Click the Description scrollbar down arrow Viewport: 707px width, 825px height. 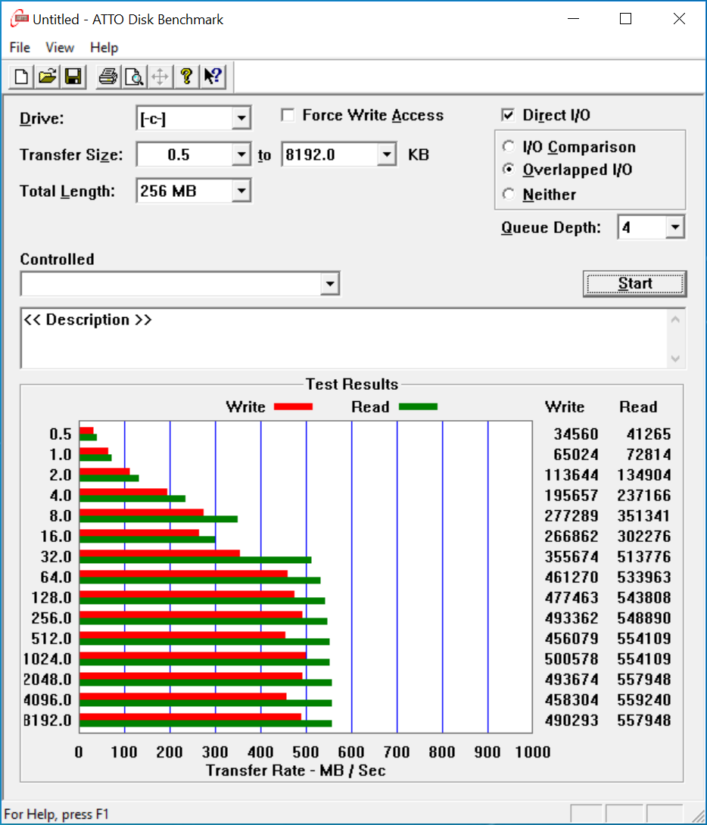tap(676, 358)
